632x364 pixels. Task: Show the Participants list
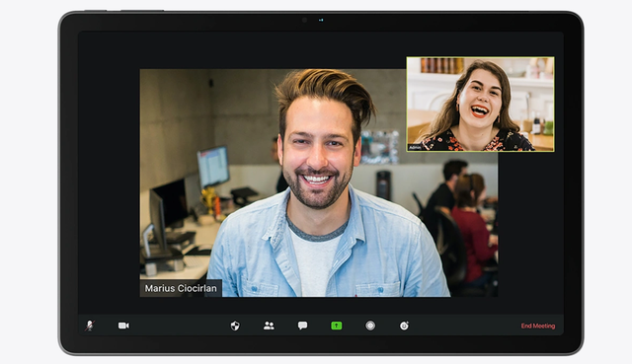[x=269, y=326]
